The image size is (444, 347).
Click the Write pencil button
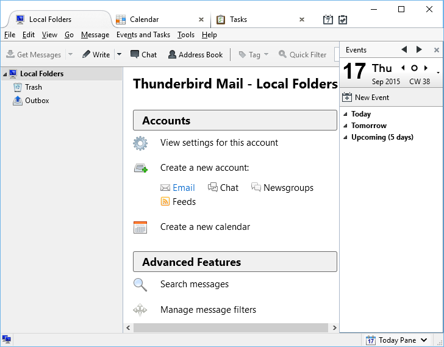(x=96, y=54)
